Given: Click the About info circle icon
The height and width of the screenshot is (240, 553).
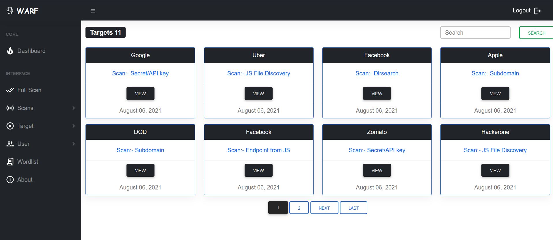Looking at the screenshot, I should click(10, 180).
